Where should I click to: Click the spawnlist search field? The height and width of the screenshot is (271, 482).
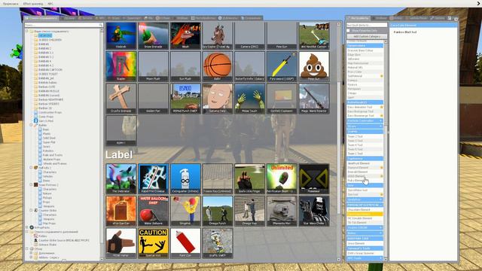63,25
